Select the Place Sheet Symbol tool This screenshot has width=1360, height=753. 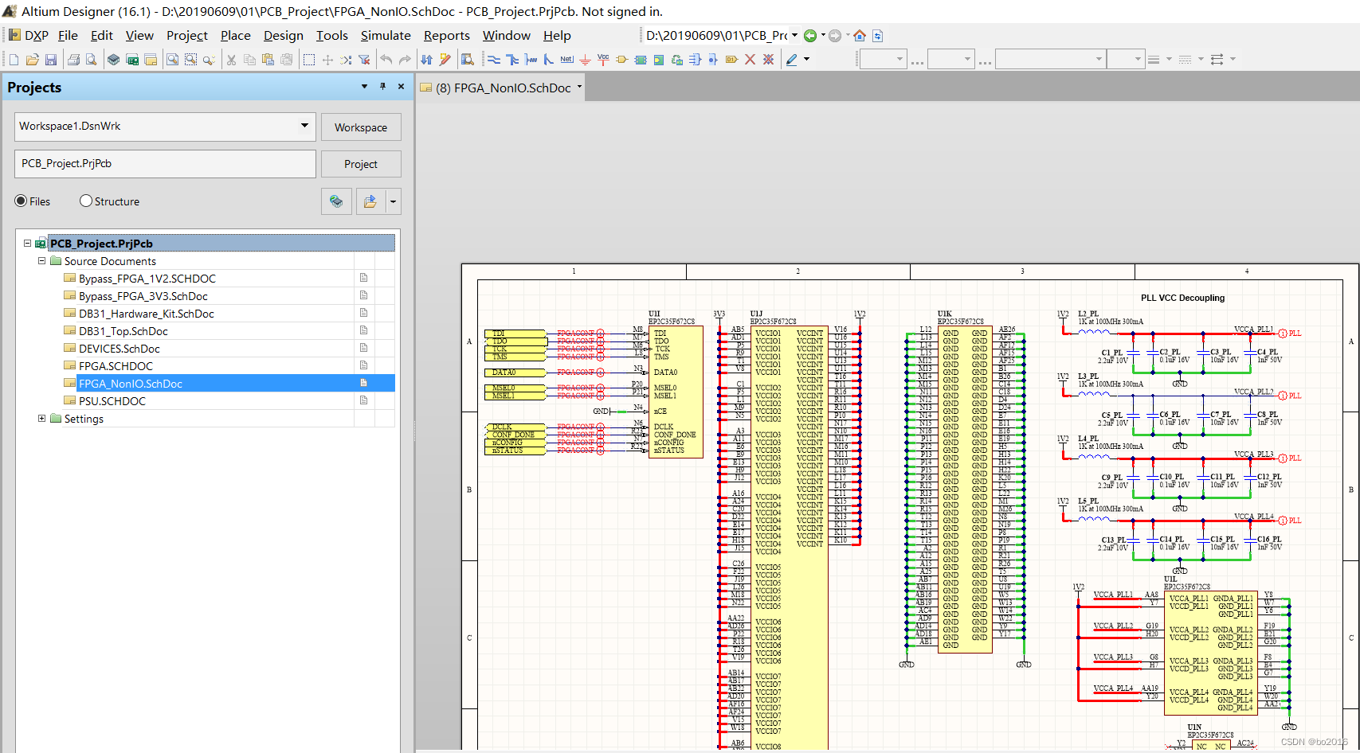(641, 60)
